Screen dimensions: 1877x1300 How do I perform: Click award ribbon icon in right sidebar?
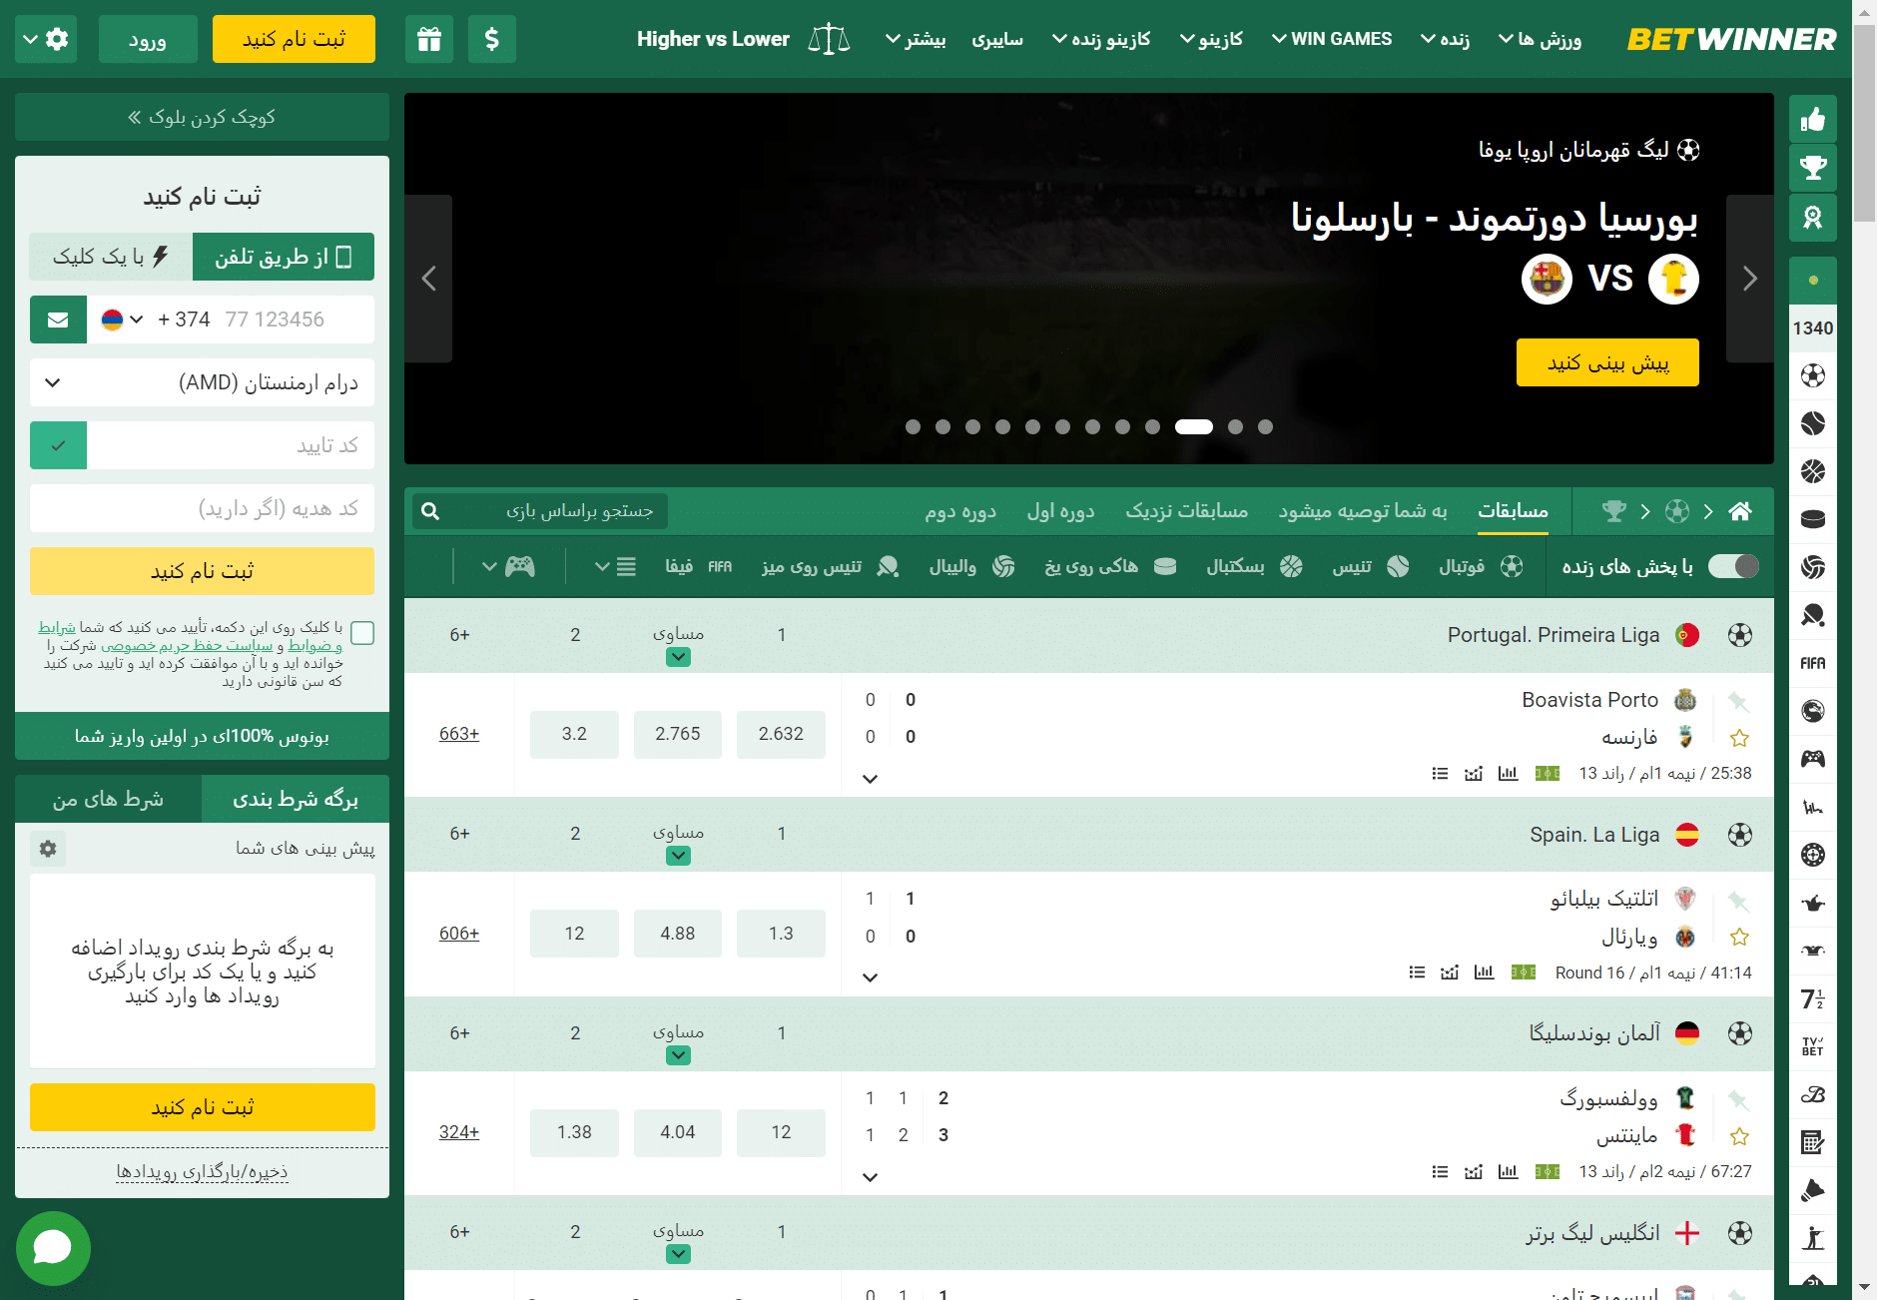tap(1813, 217)
